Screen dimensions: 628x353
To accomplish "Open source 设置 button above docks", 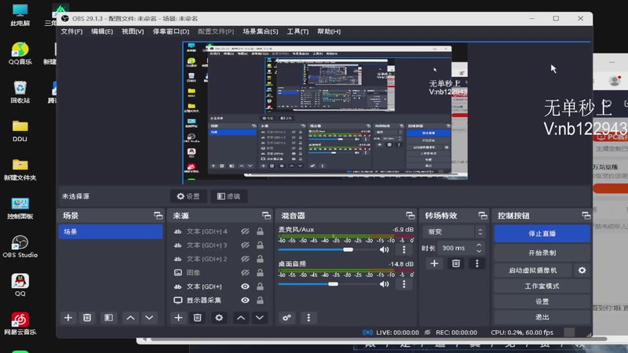I will (188, 197).
